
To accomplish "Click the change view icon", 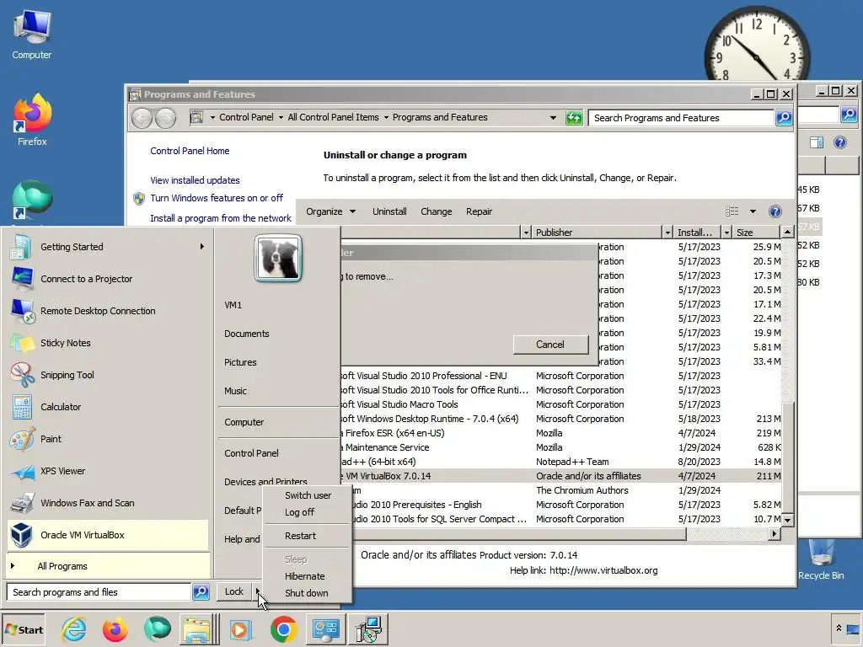I will click(x=732, y=211).
